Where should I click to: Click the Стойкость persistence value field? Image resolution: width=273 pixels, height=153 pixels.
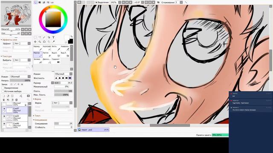[x=64, y=127]
